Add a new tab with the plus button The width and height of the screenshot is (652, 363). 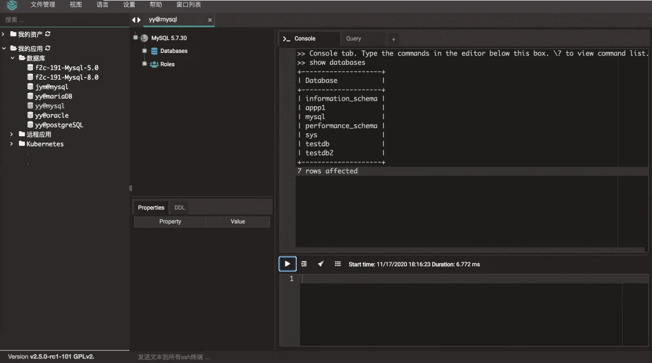pyautogui.click(x=393, y=39)
